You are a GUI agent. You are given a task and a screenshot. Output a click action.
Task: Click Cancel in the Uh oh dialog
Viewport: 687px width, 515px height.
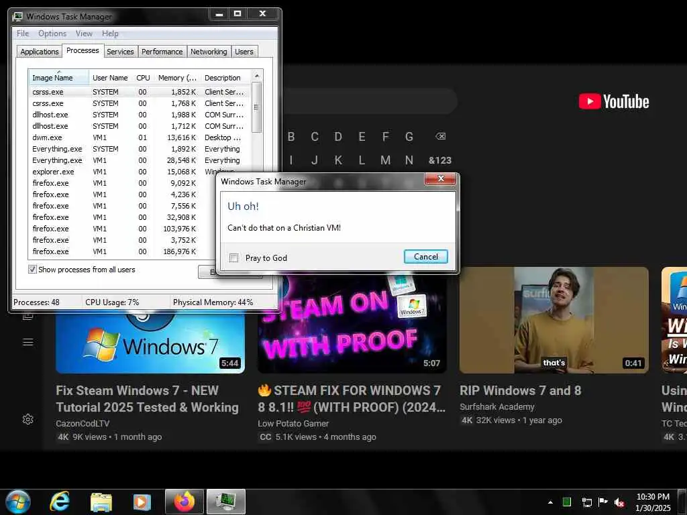tap(426, 257)
